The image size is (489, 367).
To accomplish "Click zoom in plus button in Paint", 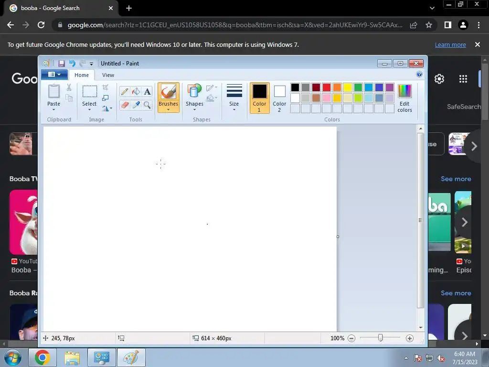I will tap(409, 338).
